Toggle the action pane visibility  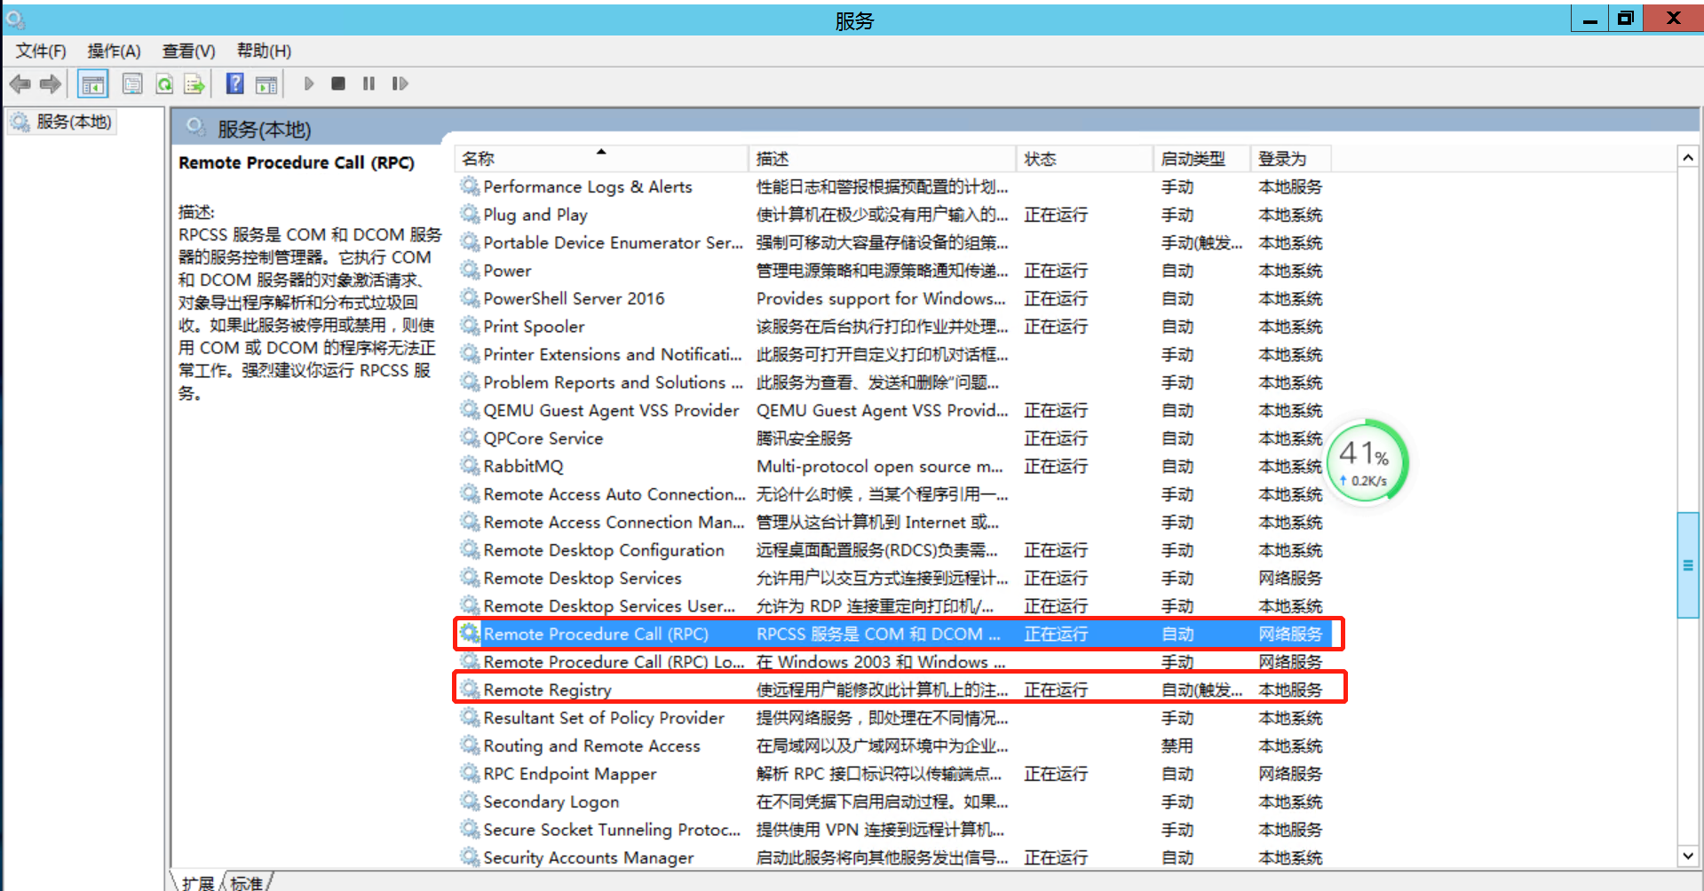tap(266, 83)
